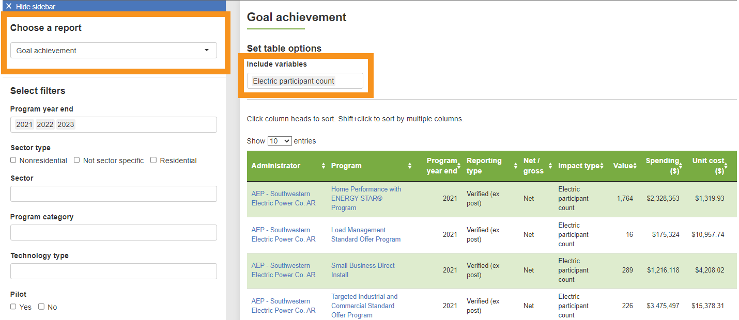Viewport: 739px width, 320px height.
Task: Enable the Nonresidential sector checkbox
Action: click(x=13, y=160)
